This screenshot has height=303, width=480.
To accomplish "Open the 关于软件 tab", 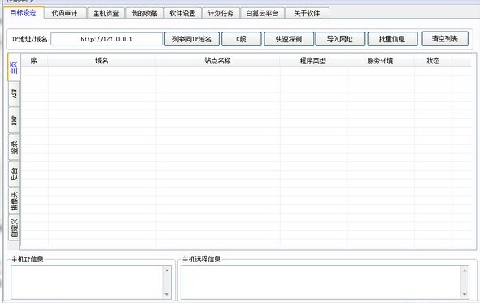I will click(x=307, y=13).
